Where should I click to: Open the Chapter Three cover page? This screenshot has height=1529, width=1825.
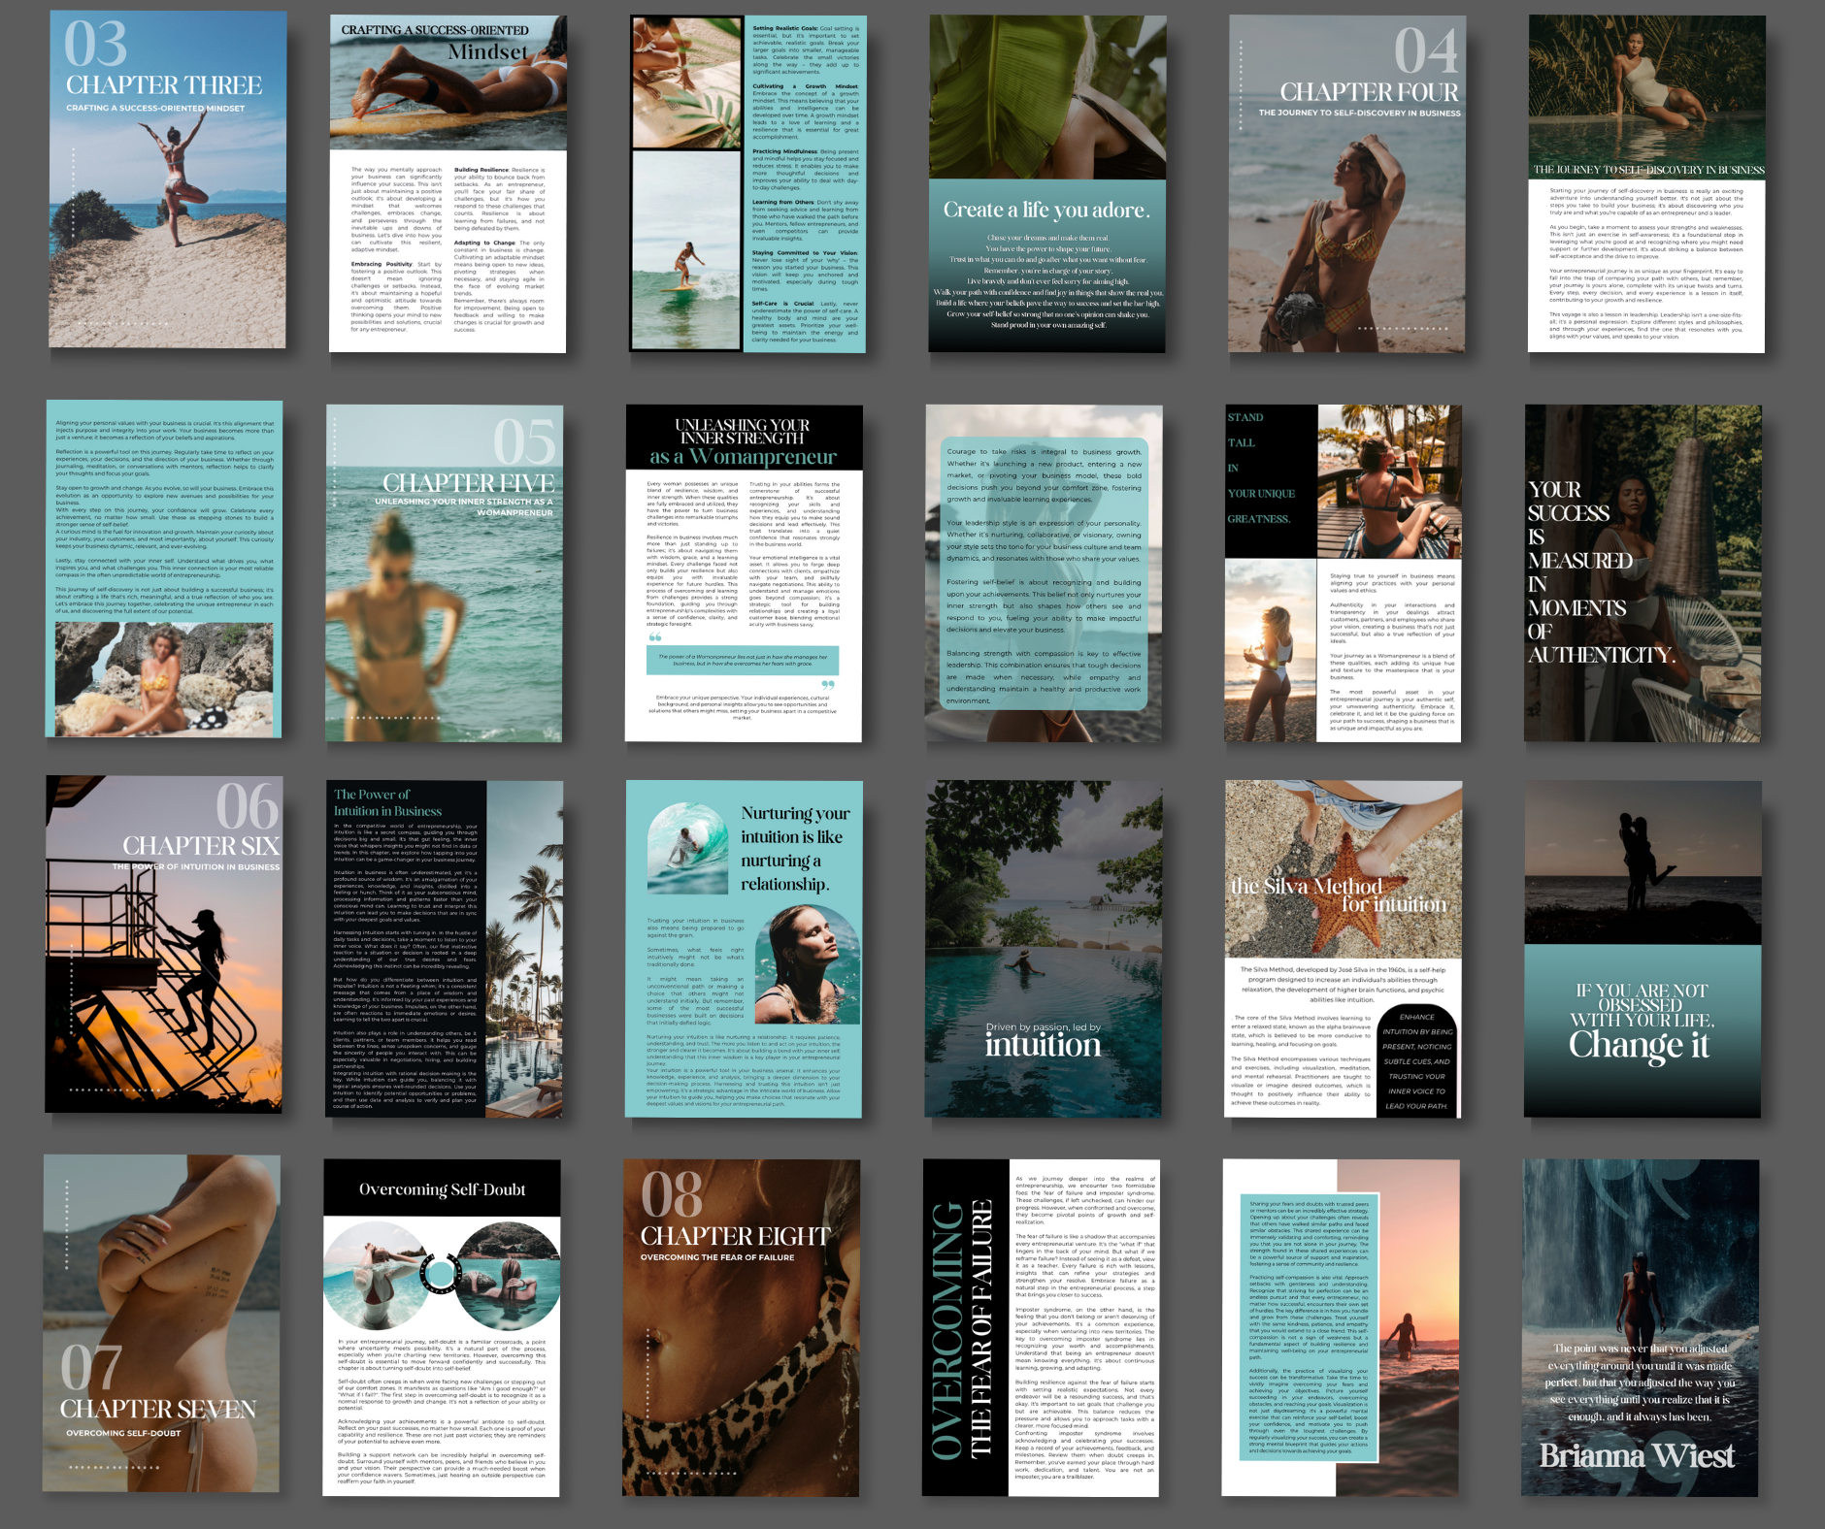coord(168,180)
